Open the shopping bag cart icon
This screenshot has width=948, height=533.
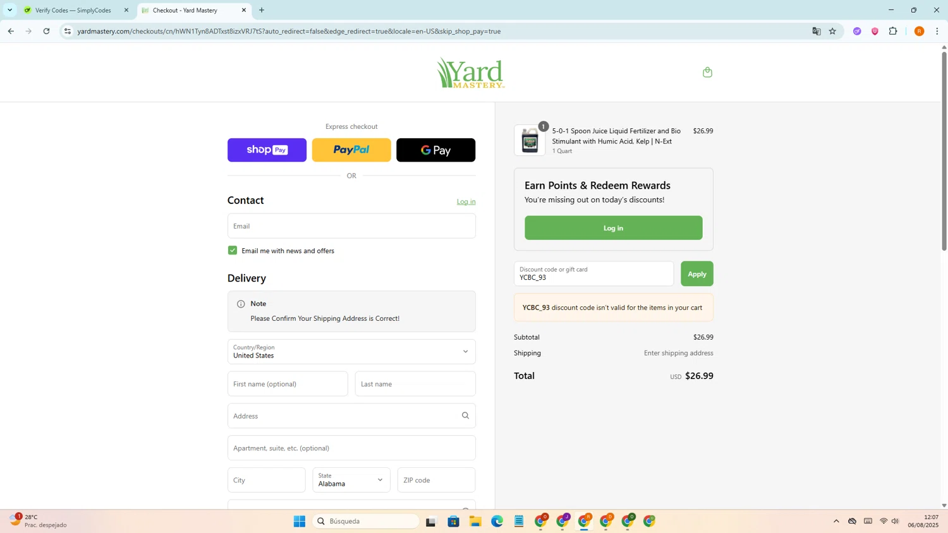707,72
